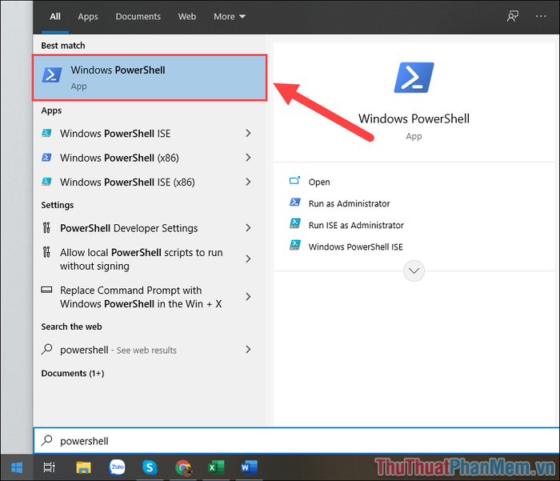Screen dimensions: 560x481
Task: Open the three-dot options menu
Action: 541,16
